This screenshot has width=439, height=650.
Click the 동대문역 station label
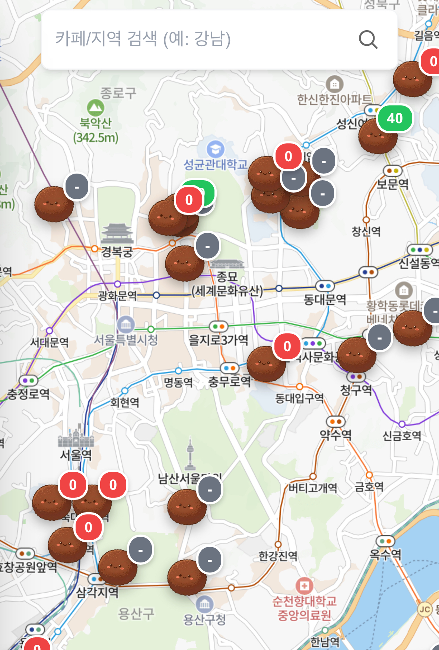325,299
